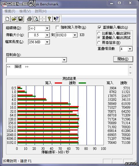Click read value 5731 in results
The width and height of the screenshot is (139, 166).
pyautogui.click(x=127, y=88)
